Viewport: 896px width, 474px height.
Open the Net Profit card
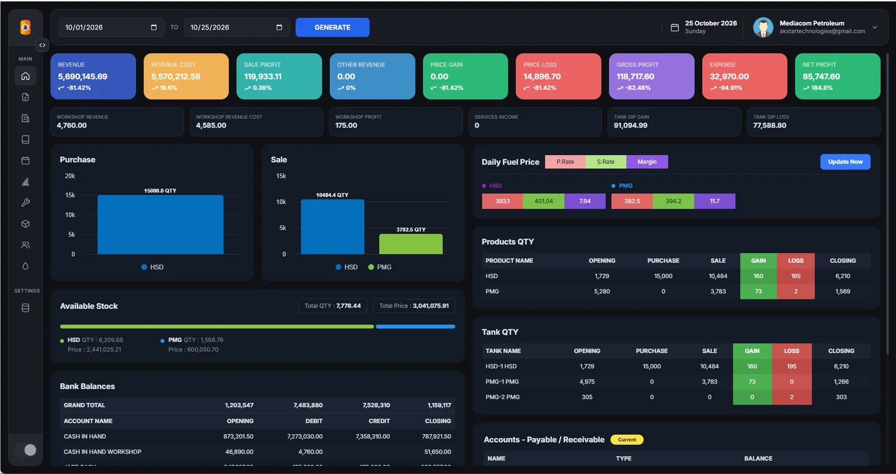[x=838, y=76]
